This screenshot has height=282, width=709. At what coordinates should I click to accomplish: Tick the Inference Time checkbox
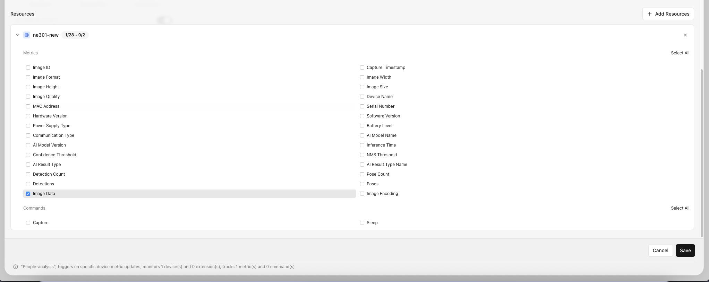362,145
